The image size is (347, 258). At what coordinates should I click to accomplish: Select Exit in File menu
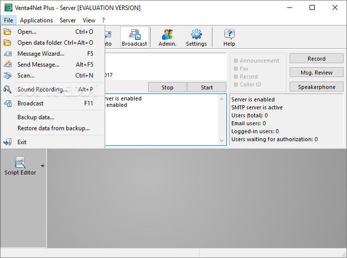(x=53, y=142)
